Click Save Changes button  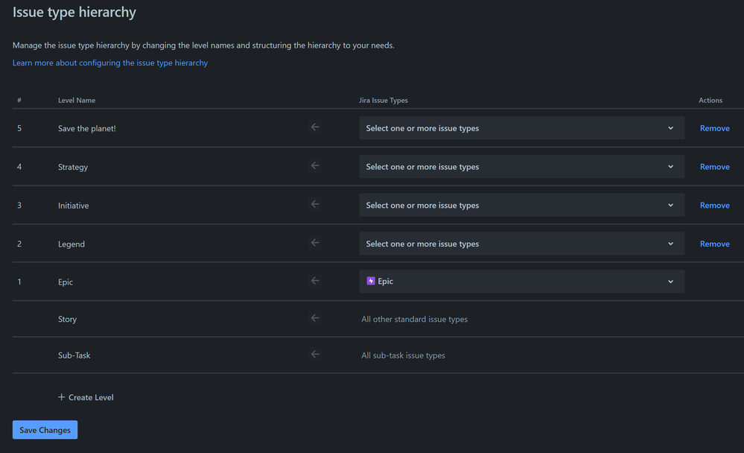pyautogui.click(x=45, y=430)
